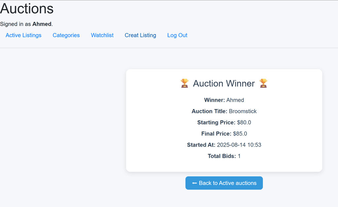Go to the Categories page

(x=66, y=35)
